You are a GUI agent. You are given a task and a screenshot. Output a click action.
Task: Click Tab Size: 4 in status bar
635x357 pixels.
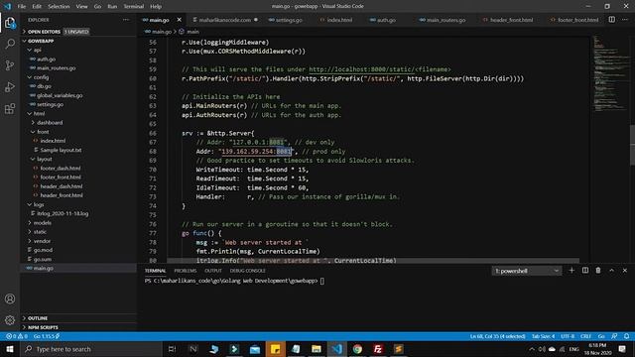click(543, 336)
